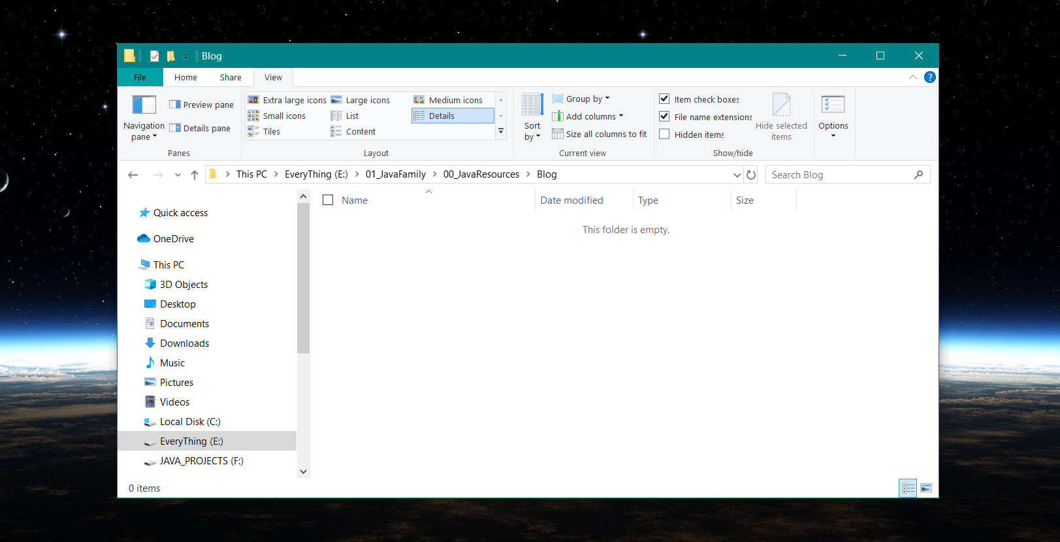Click the Search Blog field
This screenshot has height=542, width=1060.
839,175
